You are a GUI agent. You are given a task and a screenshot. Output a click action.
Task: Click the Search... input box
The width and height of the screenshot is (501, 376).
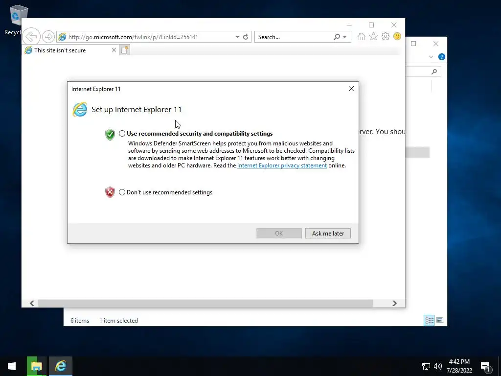click(x=294, y=37)
